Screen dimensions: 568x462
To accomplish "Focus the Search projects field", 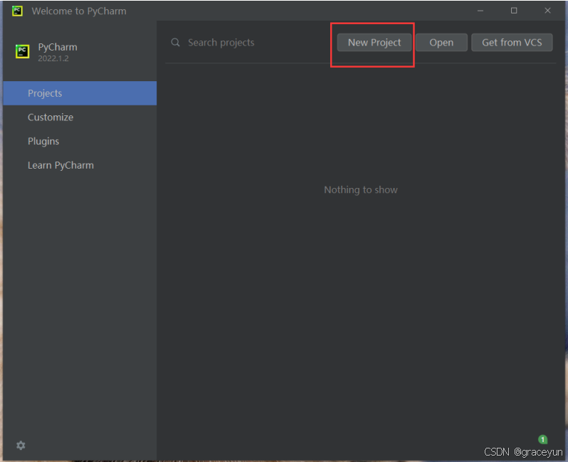I will coord(250,43).
